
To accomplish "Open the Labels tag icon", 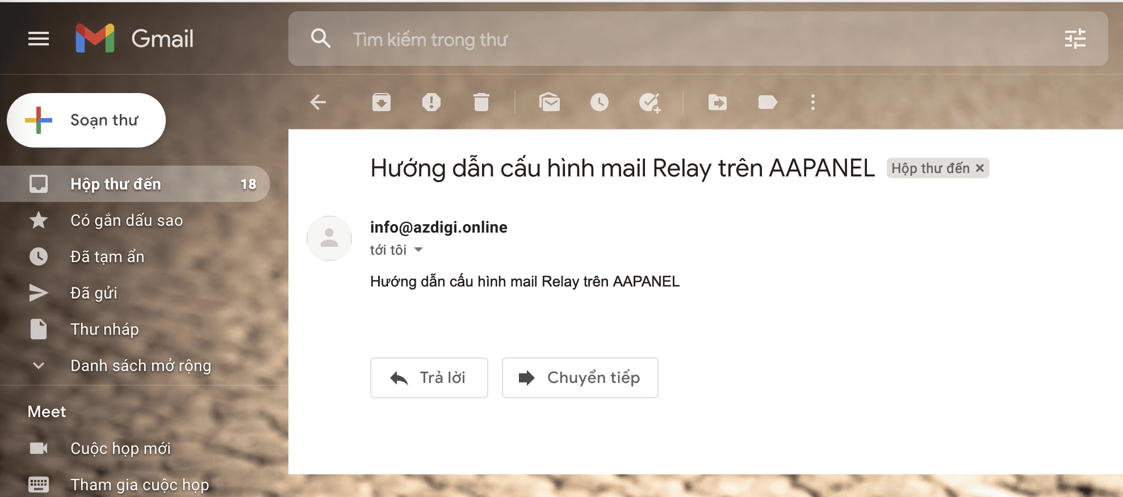I will pos(767,102).
